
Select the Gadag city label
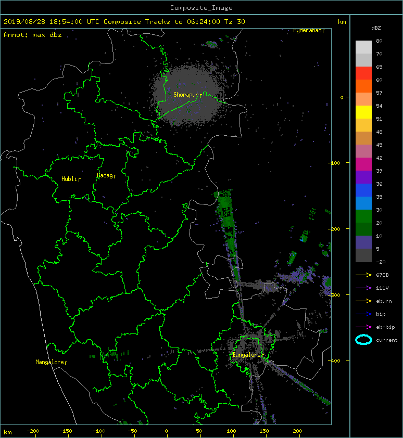coord(106,175)
